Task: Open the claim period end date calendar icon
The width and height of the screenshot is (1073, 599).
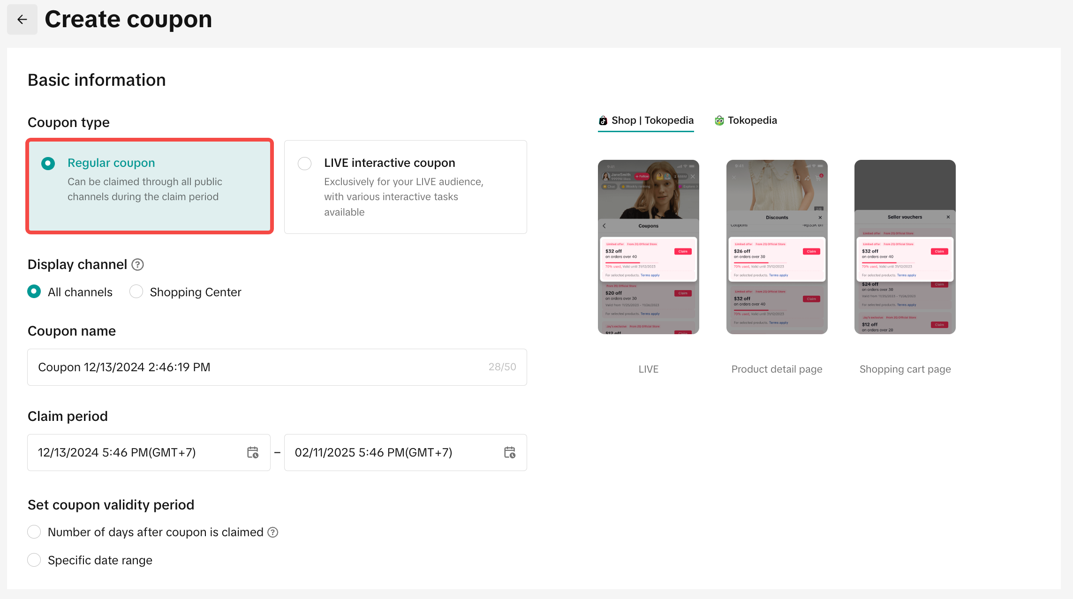Action: pos(510,452)
